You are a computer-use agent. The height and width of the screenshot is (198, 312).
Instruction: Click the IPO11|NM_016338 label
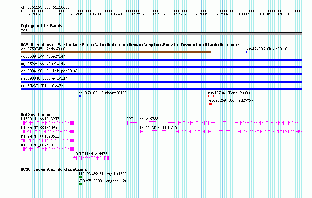[142, 119]
